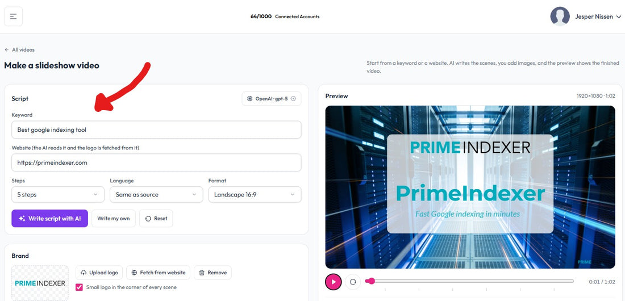
Task: Click the user avatar picture
Action: coord(560,16)
